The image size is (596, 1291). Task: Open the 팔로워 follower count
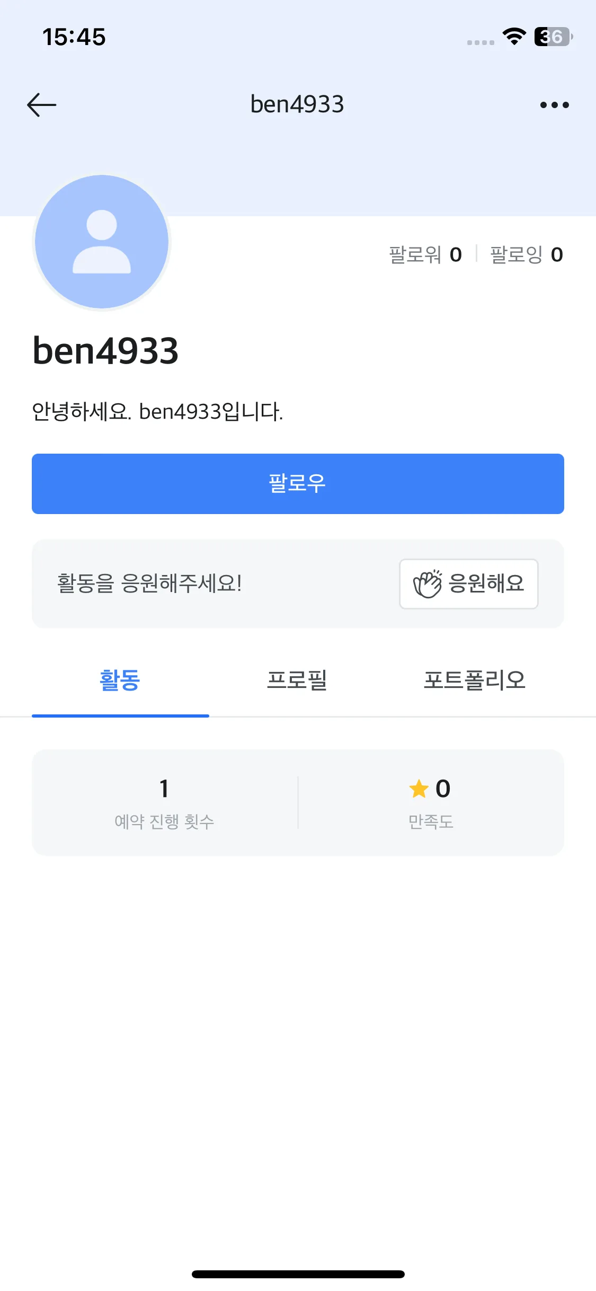pyautogui.click(x=425, y=254)
